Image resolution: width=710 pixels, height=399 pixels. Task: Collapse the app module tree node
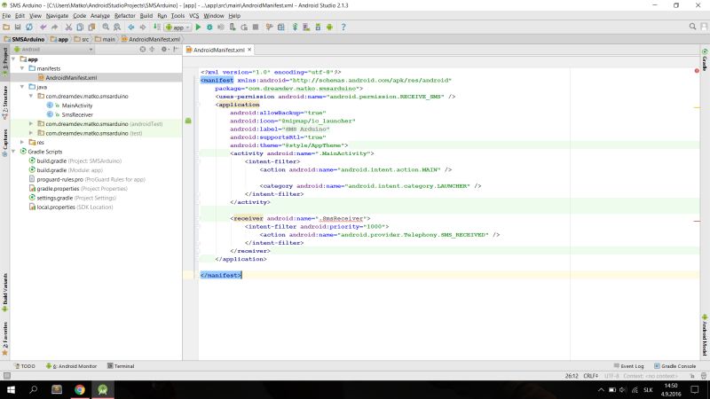point(13,59)
